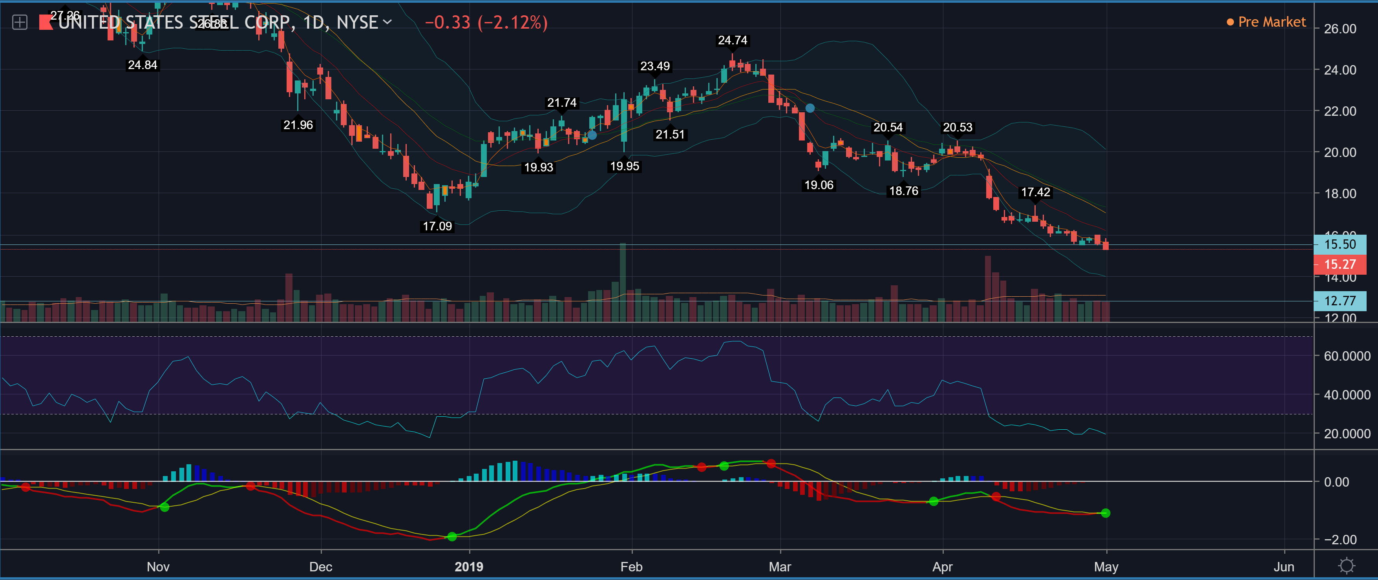Select the 12.77 volume value label
Image resolution: width=1378 pixels, height=580 pixels.
1340,301
